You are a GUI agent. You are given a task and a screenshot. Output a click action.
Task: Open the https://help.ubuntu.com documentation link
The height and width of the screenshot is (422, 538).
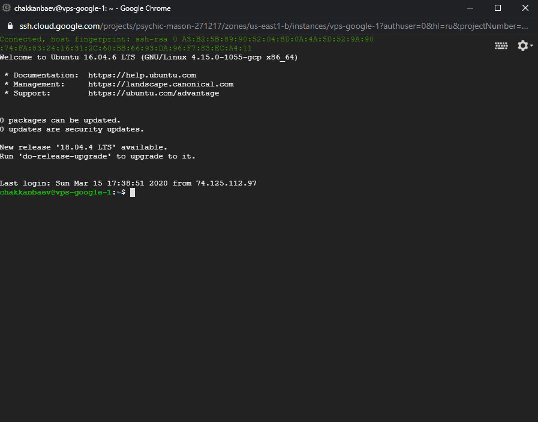(142, 75)
